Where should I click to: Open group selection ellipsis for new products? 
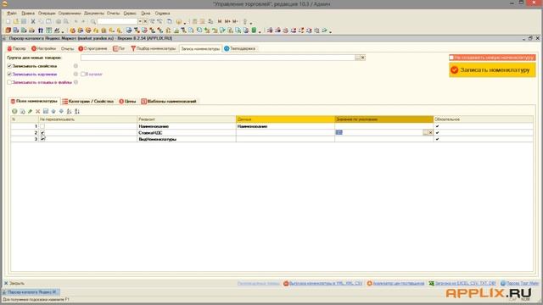pyautogui.click(x=358, y=58)
